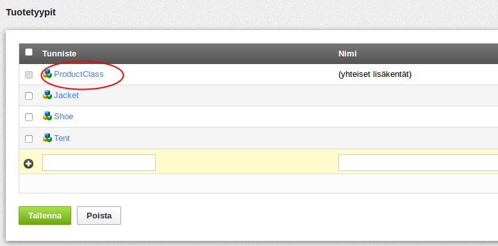Open the Jacket product type
The width and height of the screenshot is (498, 246).
tap(67, 95)
